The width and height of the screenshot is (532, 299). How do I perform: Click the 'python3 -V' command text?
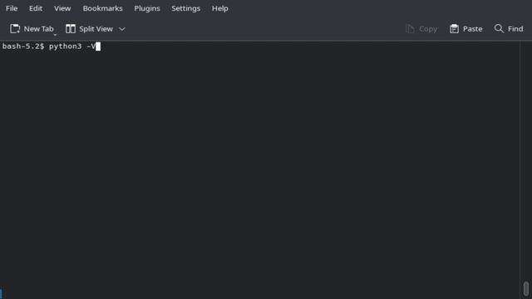(72, 47)
